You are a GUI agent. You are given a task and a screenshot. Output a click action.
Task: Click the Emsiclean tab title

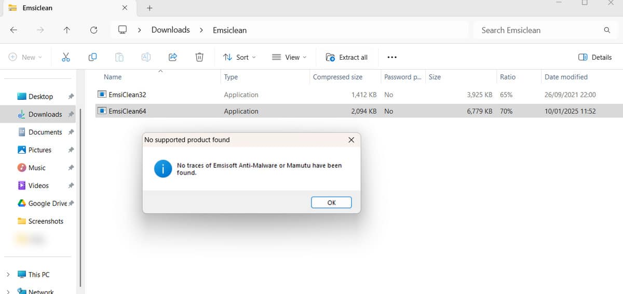click(x=37, y=8)
